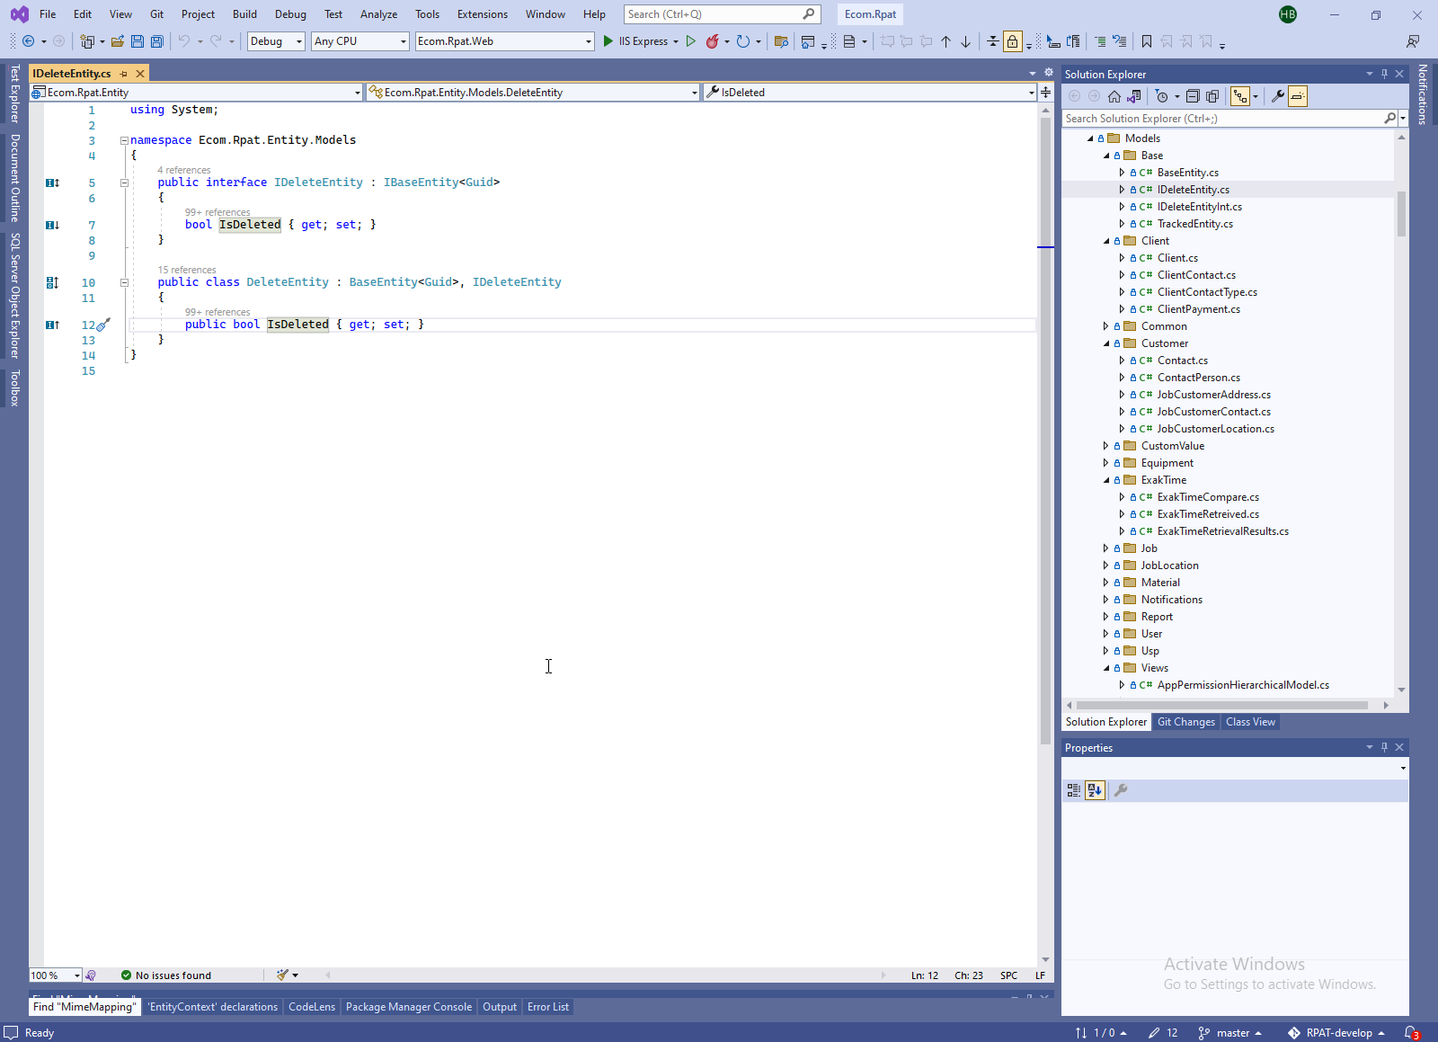Open the Ecom.Rpat.Web startup project dropdown

[x=505, y=41]
